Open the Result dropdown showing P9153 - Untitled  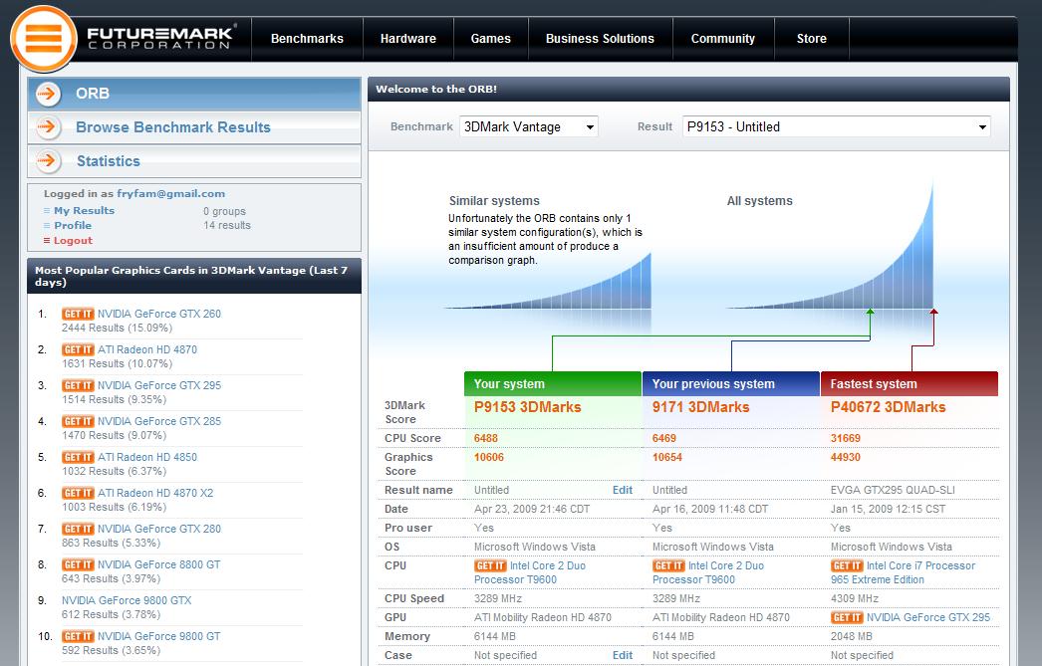[837, 126]
